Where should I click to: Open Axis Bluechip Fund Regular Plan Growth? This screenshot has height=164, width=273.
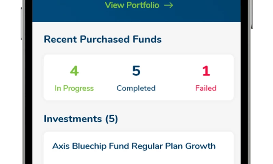click(134, 146)
